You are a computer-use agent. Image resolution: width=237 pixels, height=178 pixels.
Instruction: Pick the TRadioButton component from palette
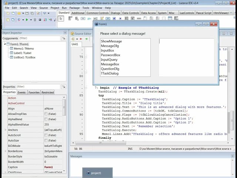(120, 19)
